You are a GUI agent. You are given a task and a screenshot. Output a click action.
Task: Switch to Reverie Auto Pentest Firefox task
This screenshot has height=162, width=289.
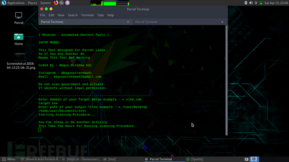40,159
